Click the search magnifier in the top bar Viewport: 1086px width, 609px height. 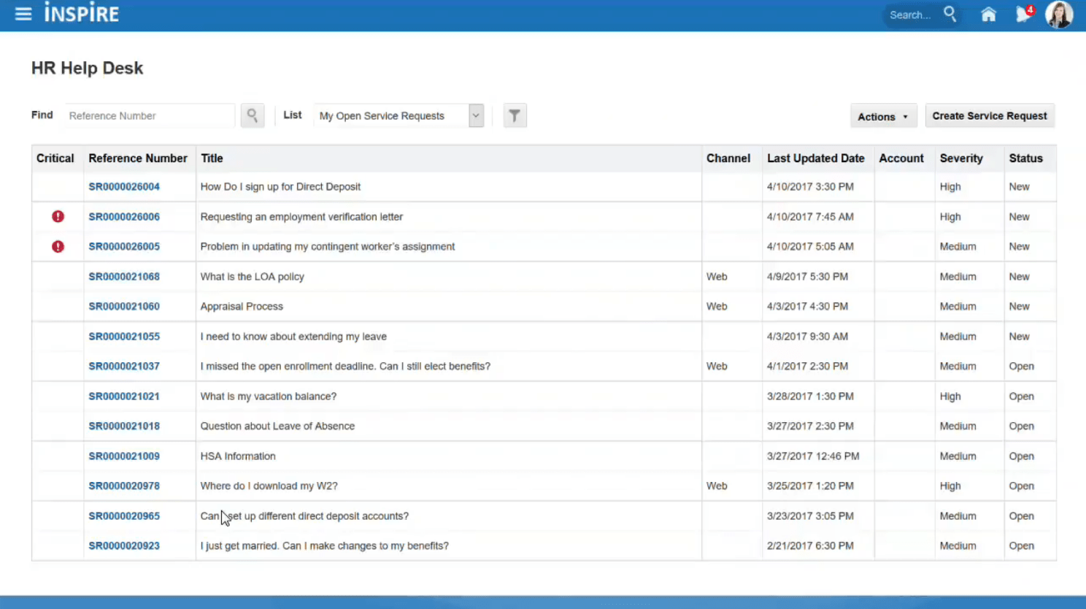(950, 14)
